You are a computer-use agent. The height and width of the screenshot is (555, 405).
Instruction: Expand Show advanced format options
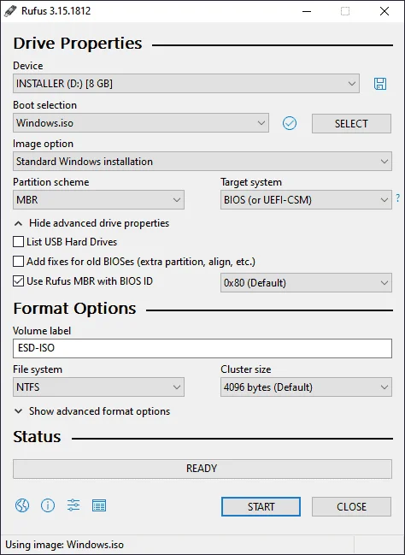click(92, 411)
